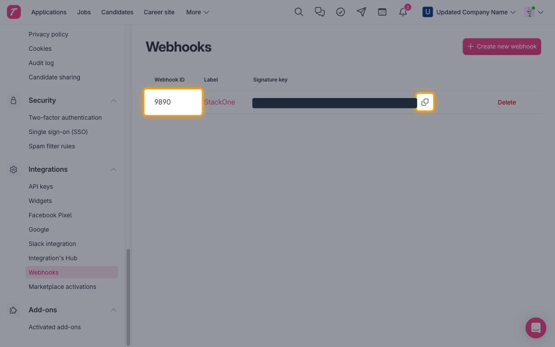Open Activated add-ons
555x347 pixels.
pos(55,327)
